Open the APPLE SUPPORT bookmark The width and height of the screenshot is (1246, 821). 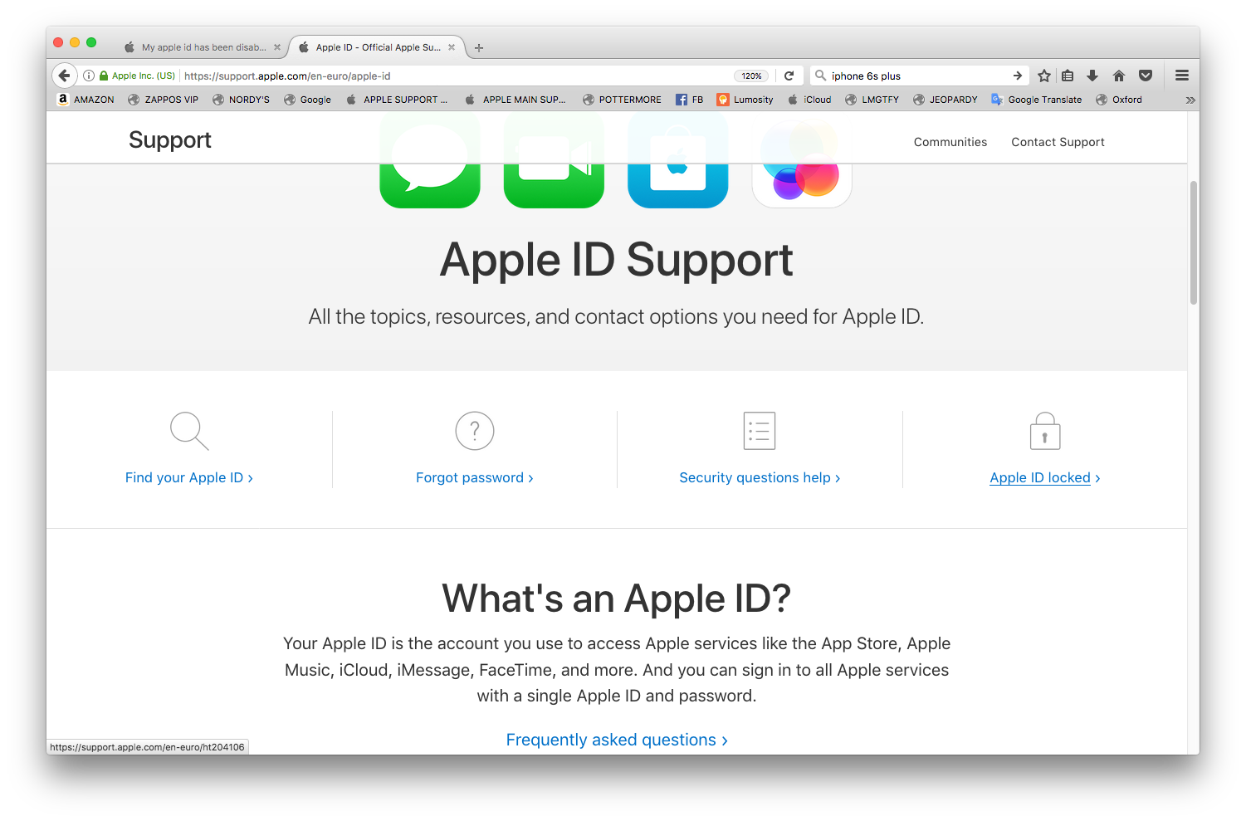397,100
